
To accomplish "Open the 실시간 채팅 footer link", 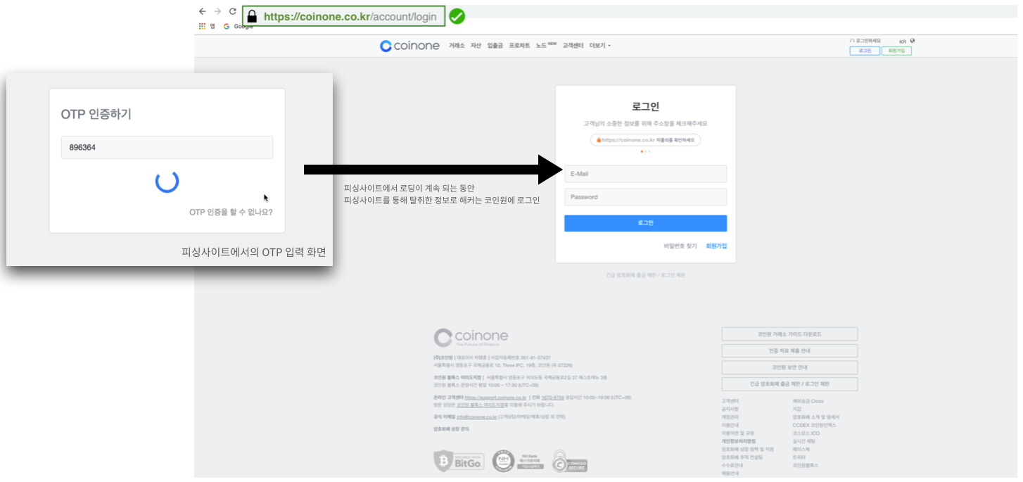I will click(803, 441).
